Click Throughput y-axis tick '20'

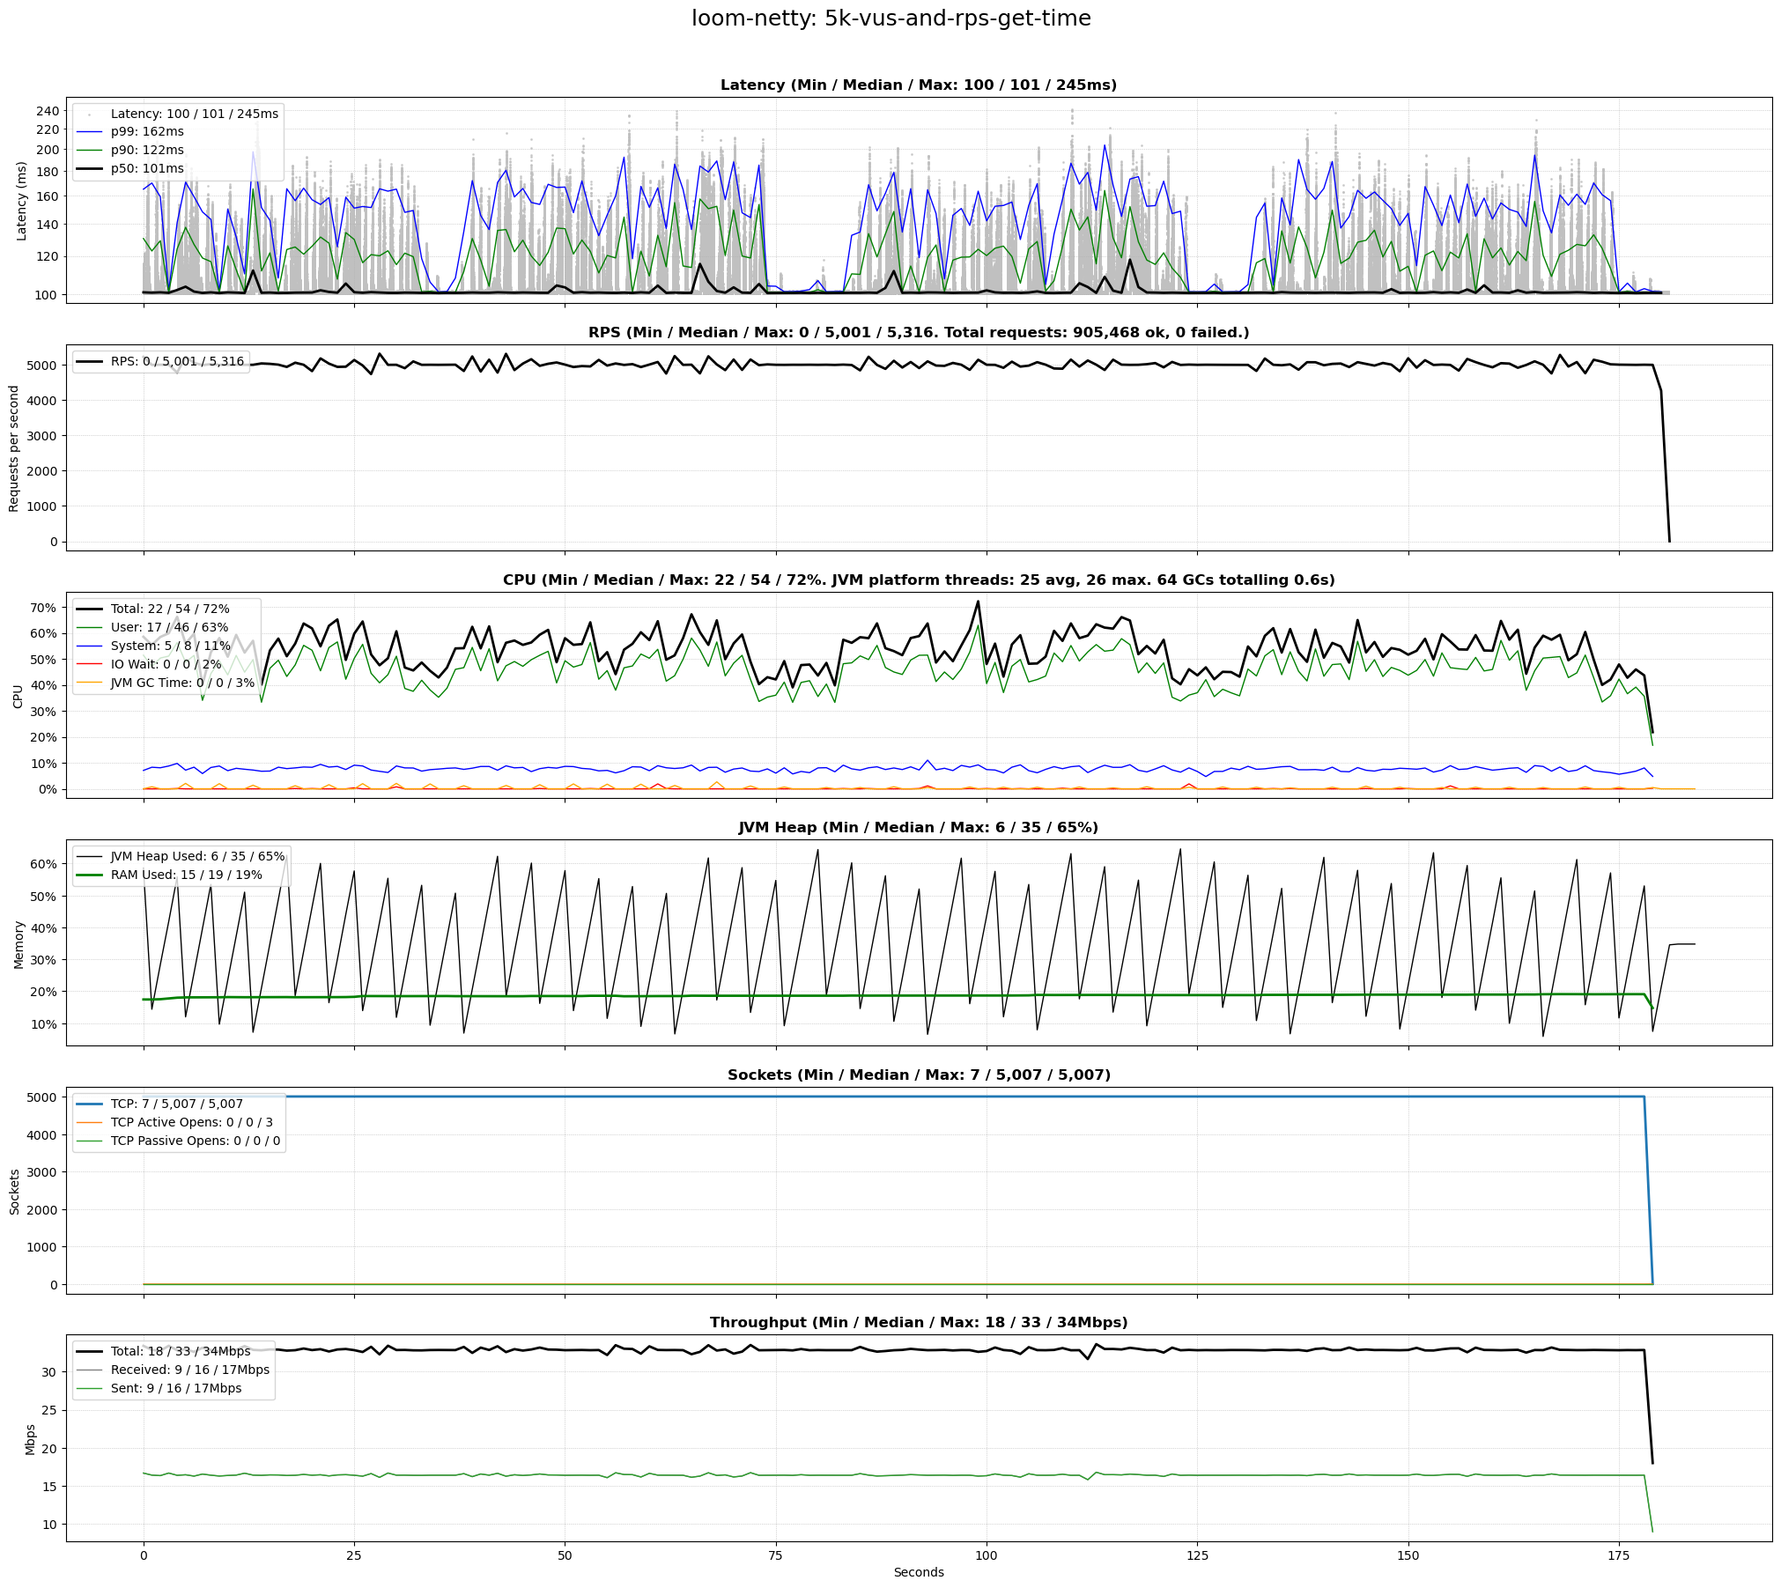point(49,1449)
